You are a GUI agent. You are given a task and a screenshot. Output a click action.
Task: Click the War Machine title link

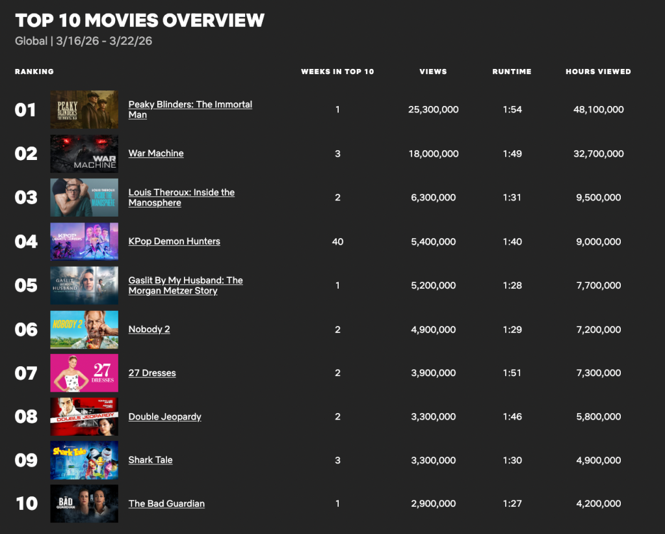click(156, 154)
